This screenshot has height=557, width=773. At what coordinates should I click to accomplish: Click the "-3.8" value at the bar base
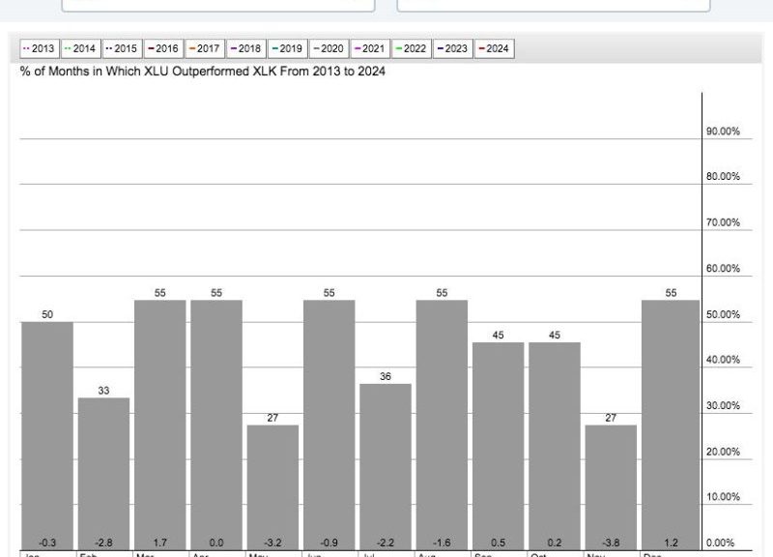coord(611,543)
